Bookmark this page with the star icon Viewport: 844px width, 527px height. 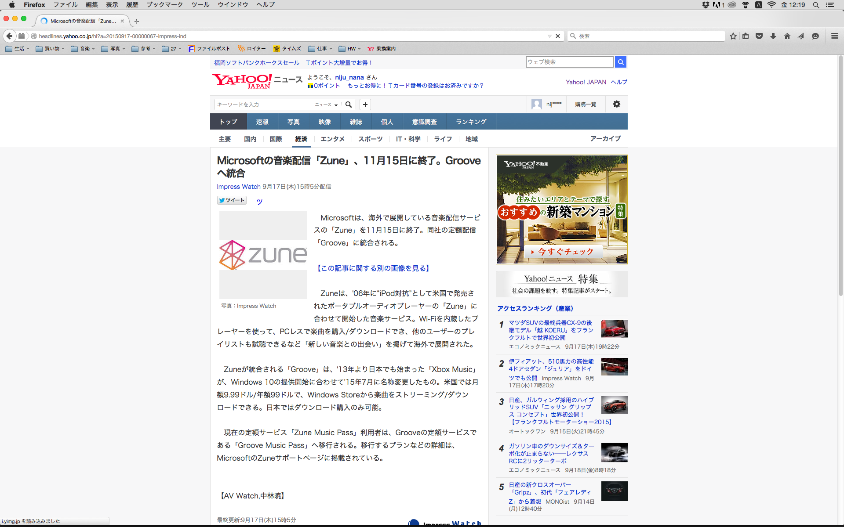(x=733, y=36)
